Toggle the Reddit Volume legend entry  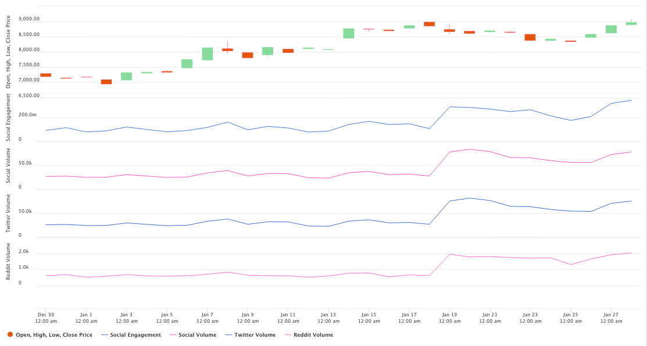pos(309,335)
